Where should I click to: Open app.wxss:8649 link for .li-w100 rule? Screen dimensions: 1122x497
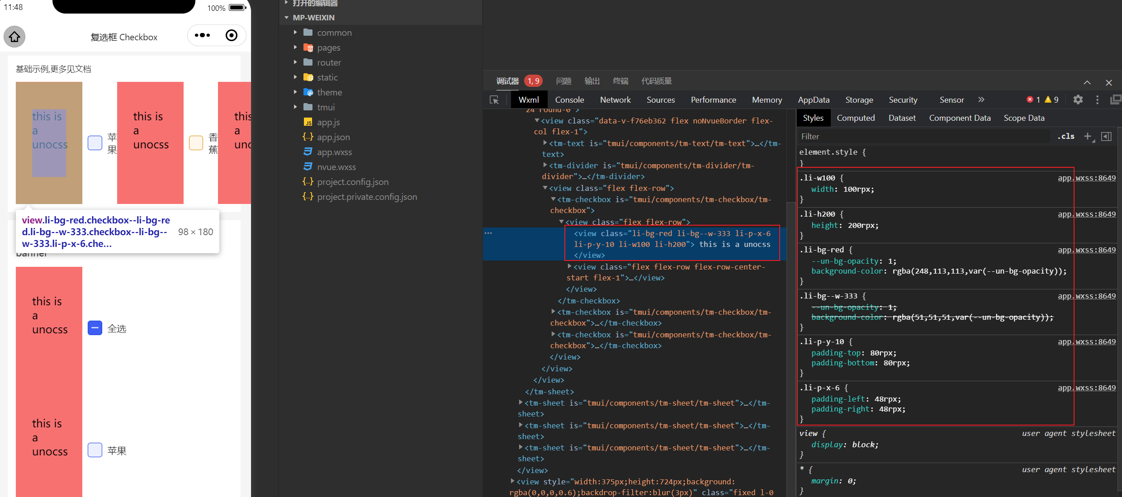click(1086, 178)
